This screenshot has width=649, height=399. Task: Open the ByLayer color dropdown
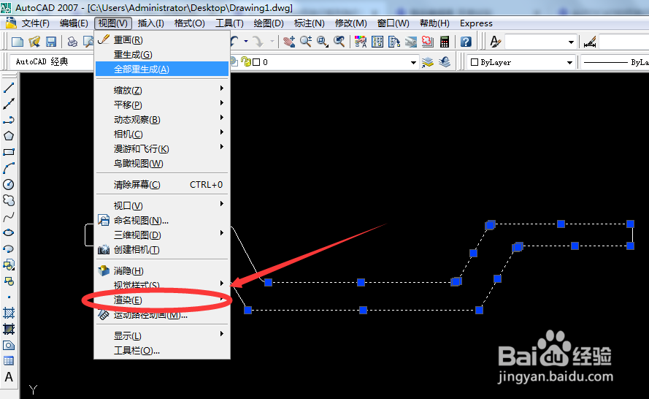pos(570,63)
